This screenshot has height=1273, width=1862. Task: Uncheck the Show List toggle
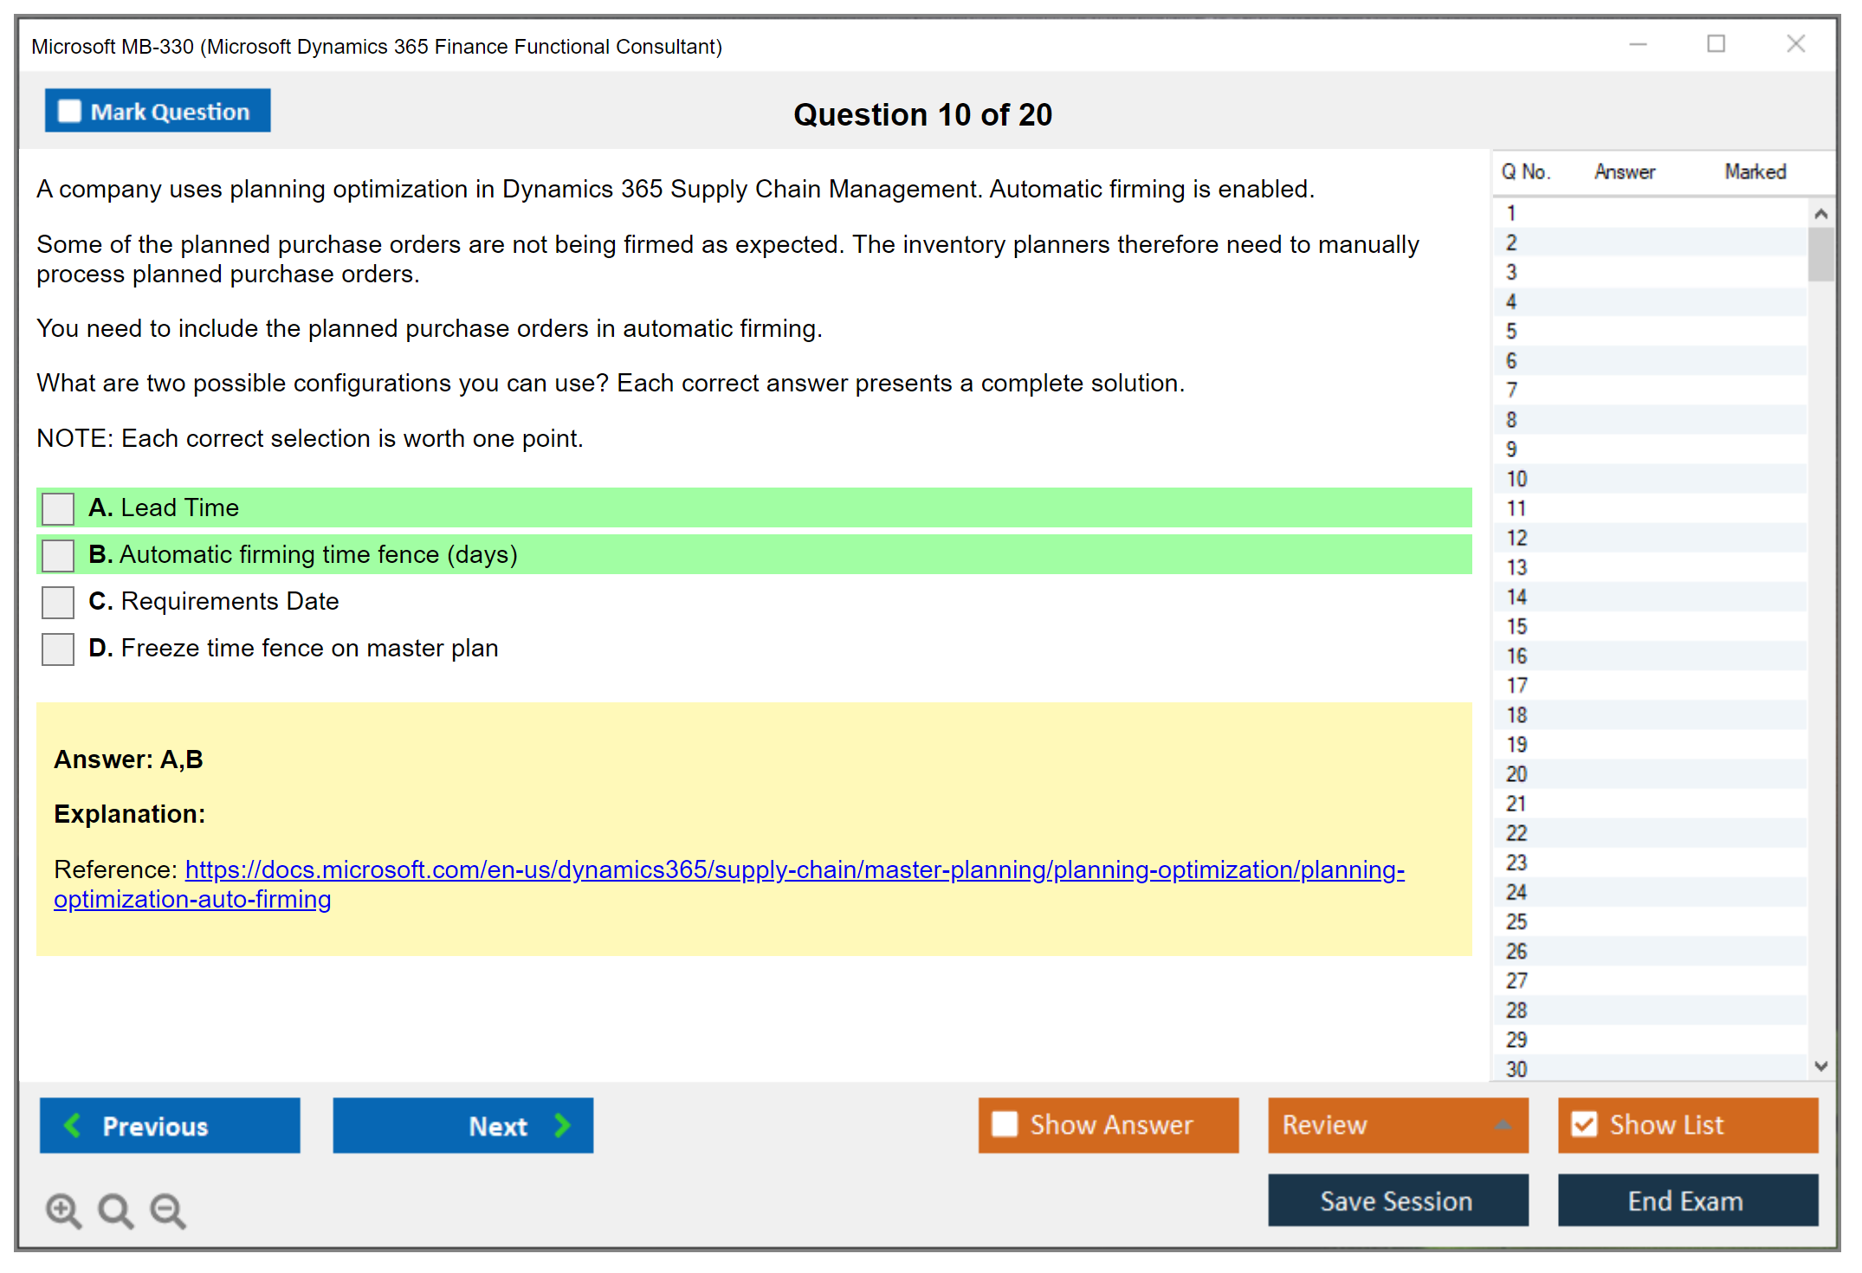(x=1584, y=1124)
